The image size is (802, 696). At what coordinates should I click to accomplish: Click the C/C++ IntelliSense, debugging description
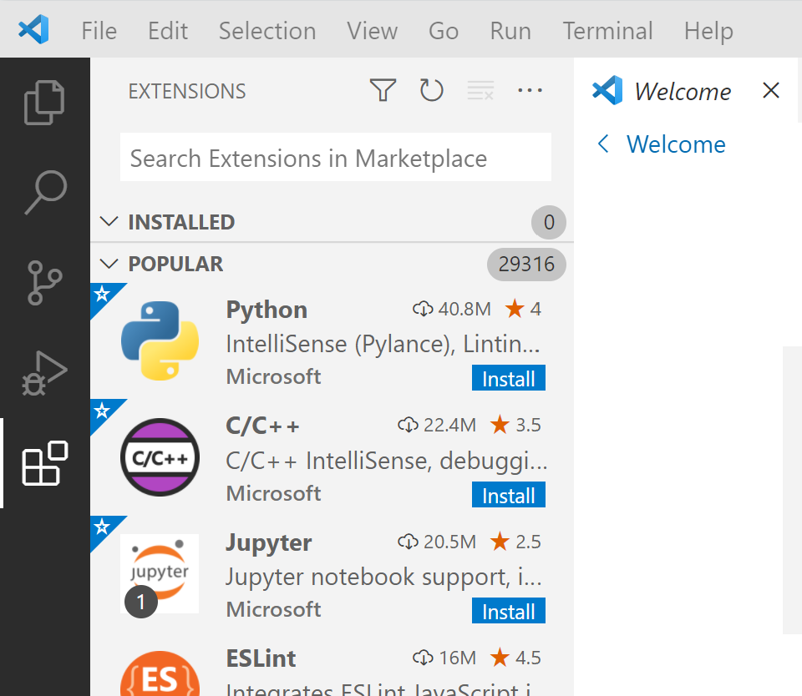pyautogui.click(x=387, y=461)
